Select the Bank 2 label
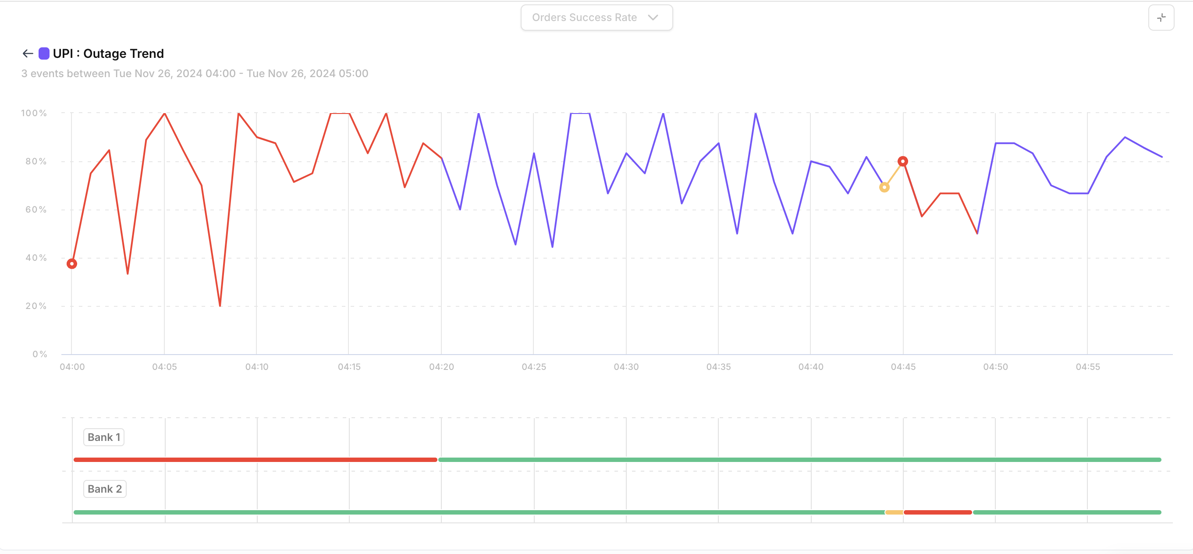Screen dimensions: 1193x554 [x=105, y=489]
